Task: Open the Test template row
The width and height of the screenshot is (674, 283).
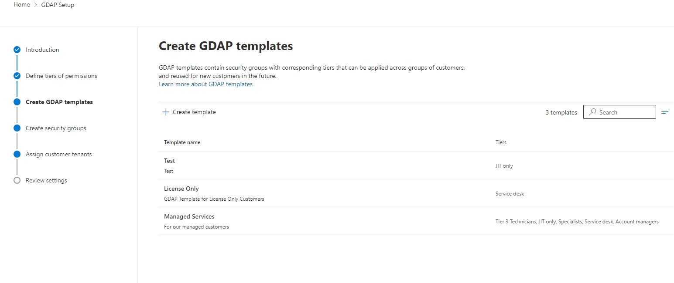Action: 416,165
